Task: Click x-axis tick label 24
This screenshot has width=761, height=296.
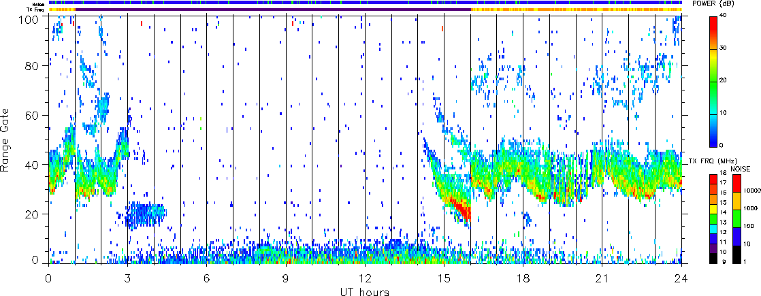Action: click(x=681, y=278)
